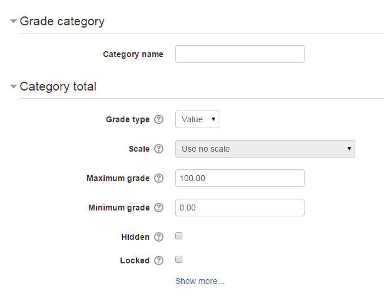Focus the Category name text field

tap(240, 54)
